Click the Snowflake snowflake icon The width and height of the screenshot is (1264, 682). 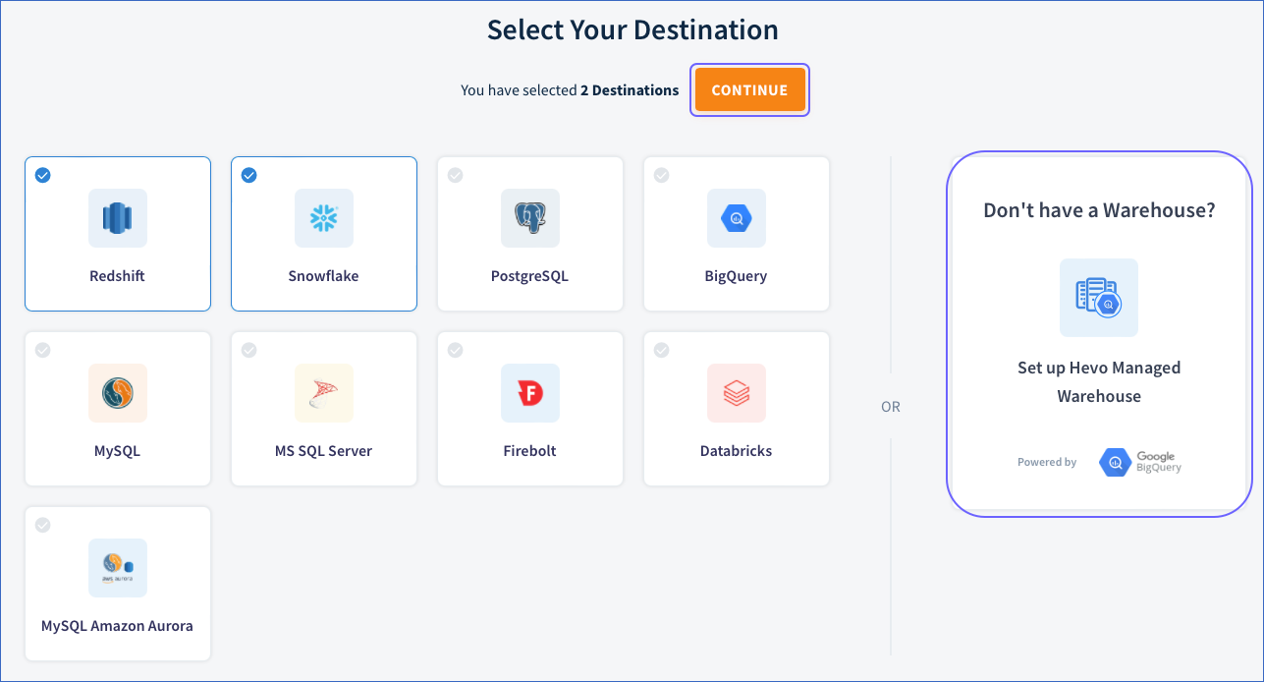[x=323, y=218]
